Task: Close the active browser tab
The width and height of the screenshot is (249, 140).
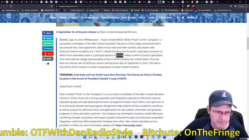Action: 160,2
